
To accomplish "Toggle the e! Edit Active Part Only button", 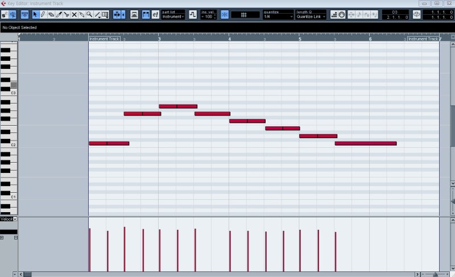I will [x=155, y=14].
